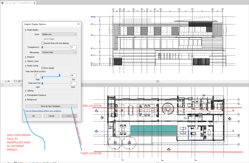
Task: Expand the Shadows section
Action: (x=26, y=57)
